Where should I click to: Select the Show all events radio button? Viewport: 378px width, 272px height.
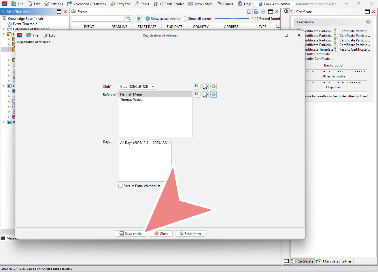(x=185, y=19)
